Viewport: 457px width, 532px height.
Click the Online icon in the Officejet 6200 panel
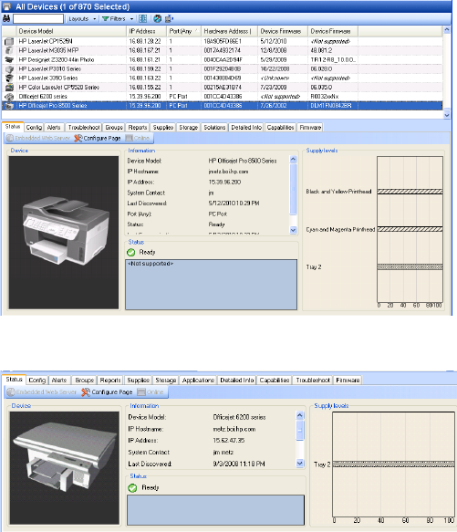(141, 391)
